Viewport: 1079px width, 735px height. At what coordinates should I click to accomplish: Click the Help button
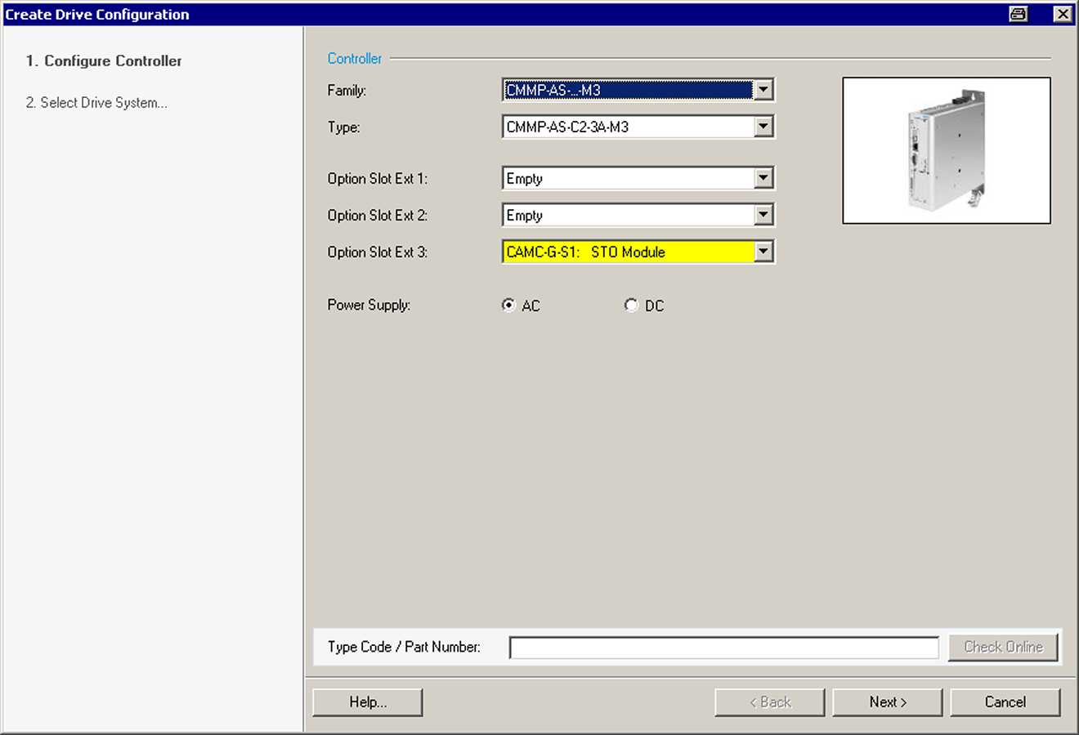368,702
